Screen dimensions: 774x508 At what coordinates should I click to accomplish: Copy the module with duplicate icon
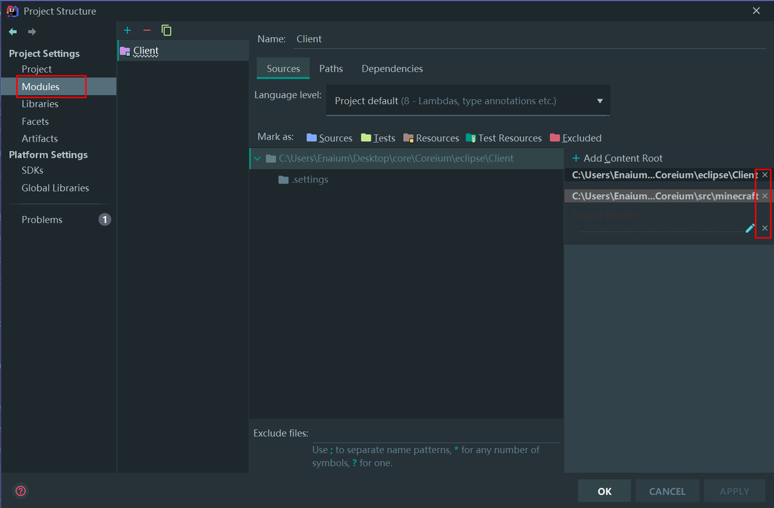[166, 30]
